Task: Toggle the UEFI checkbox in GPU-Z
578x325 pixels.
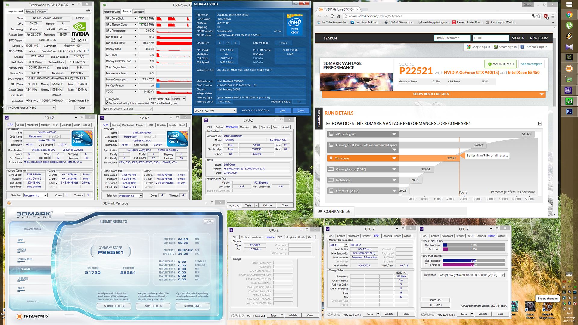Action: click(x=80, y=40)
